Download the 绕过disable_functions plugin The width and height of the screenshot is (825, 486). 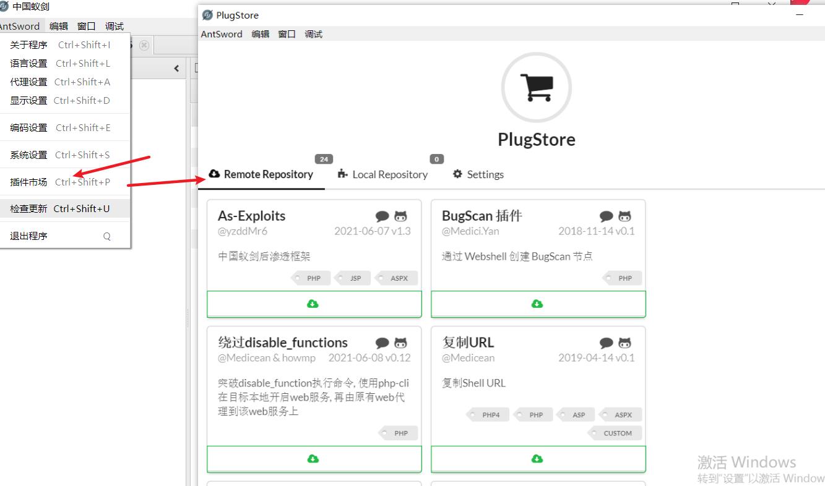pos(314,459)
